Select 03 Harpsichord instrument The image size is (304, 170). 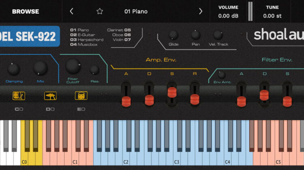(x=87, y=40)
